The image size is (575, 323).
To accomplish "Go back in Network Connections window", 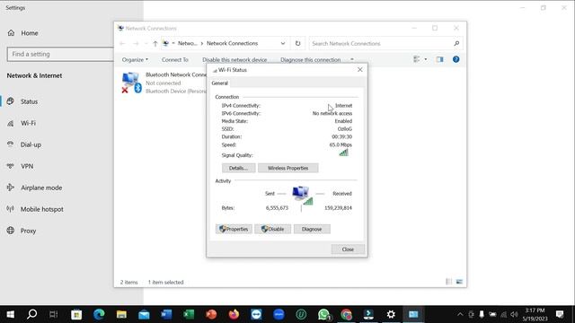I will (122, 44).
